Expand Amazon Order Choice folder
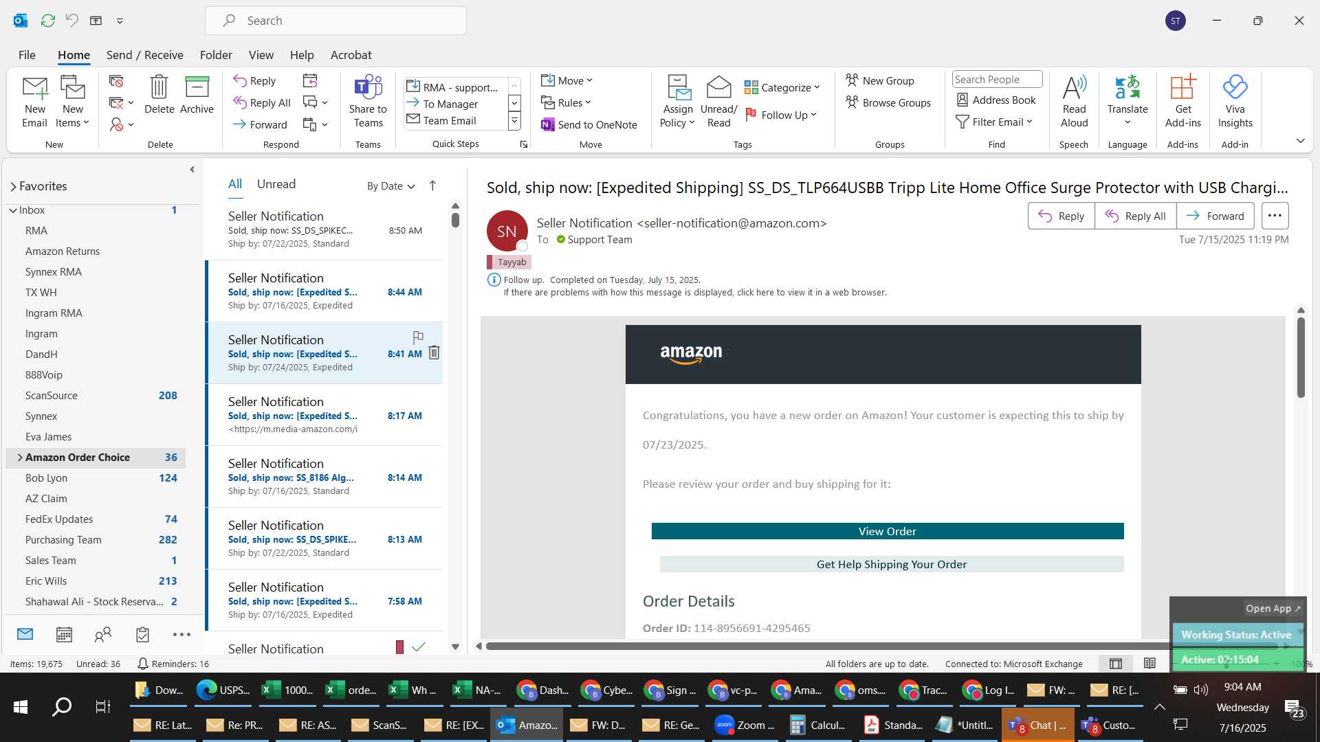The height and width of the screenshot is (742, 1320). [20, 458]
